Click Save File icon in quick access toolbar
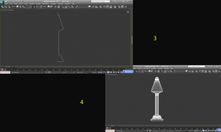 tap(11, 1)
